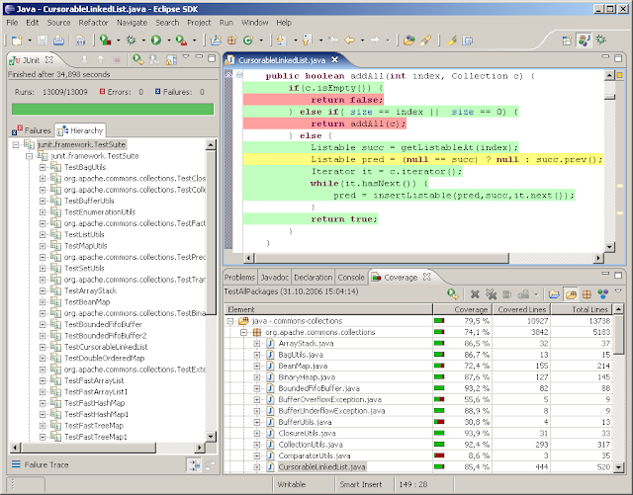Screen dimensions: 633x495
Task: Open the Hierarchy tab in JUnit
Action: (x=80, y=130)
